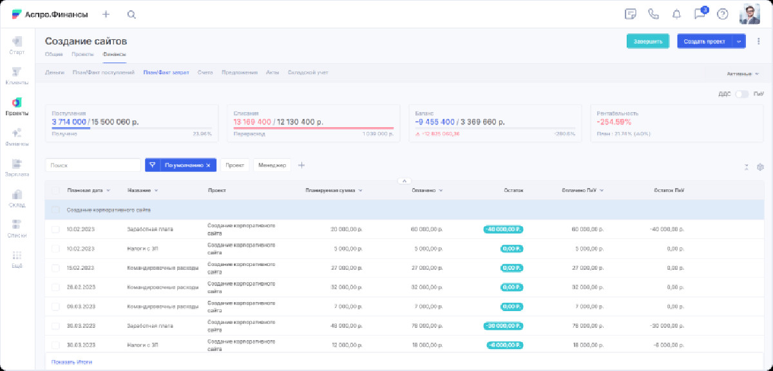Open the Активные filter dropdown

tap(742, 73)
